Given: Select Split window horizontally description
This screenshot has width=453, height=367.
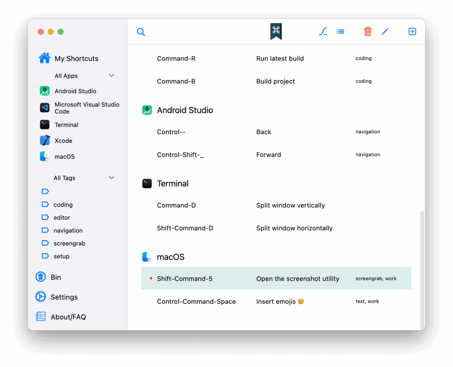Looking at the screenshot, I should point(294,228).
